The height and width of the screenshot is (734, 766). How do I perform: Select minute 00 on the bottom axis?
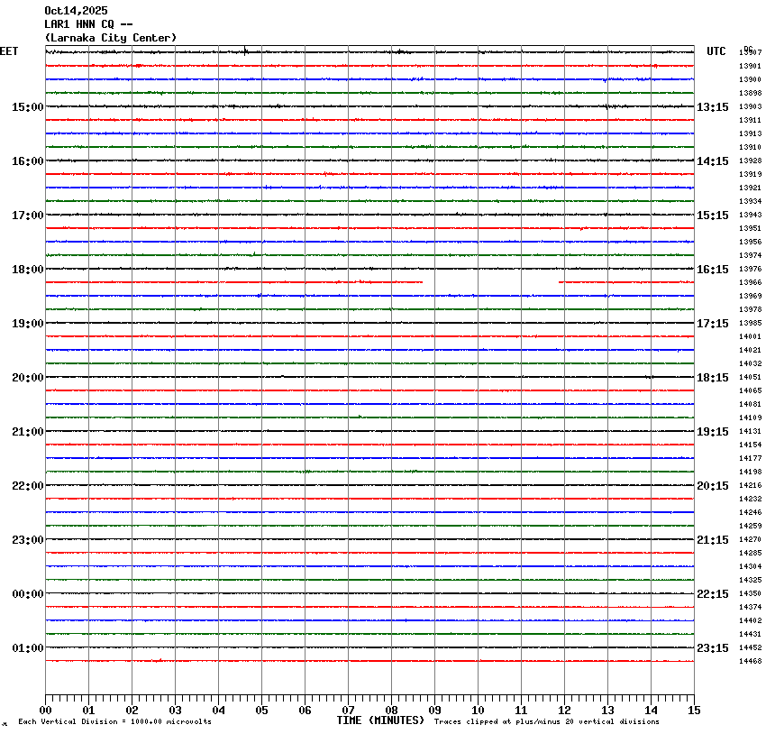click(45, 711)
